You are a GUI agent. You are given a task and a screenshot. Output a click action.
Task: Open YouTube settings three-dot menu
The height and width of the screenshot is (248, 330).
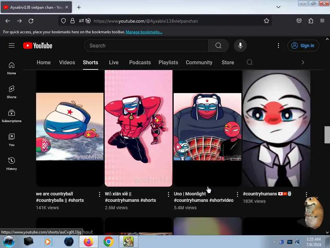click(278, 46)
